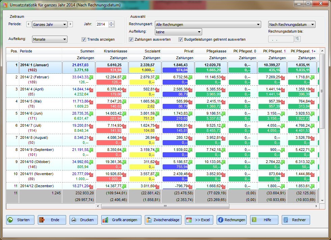Print statistics with the Drucken button
Image resolution: width=331 pixels, height=240 pixels.
point(83,220)
